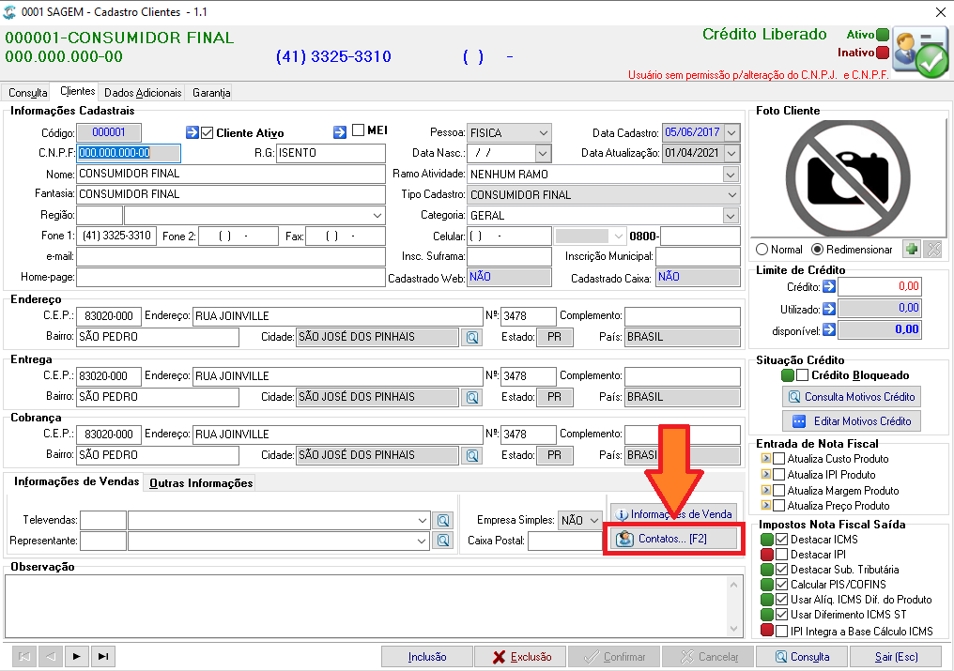Search city in Entrega section

tap(472, 397)
